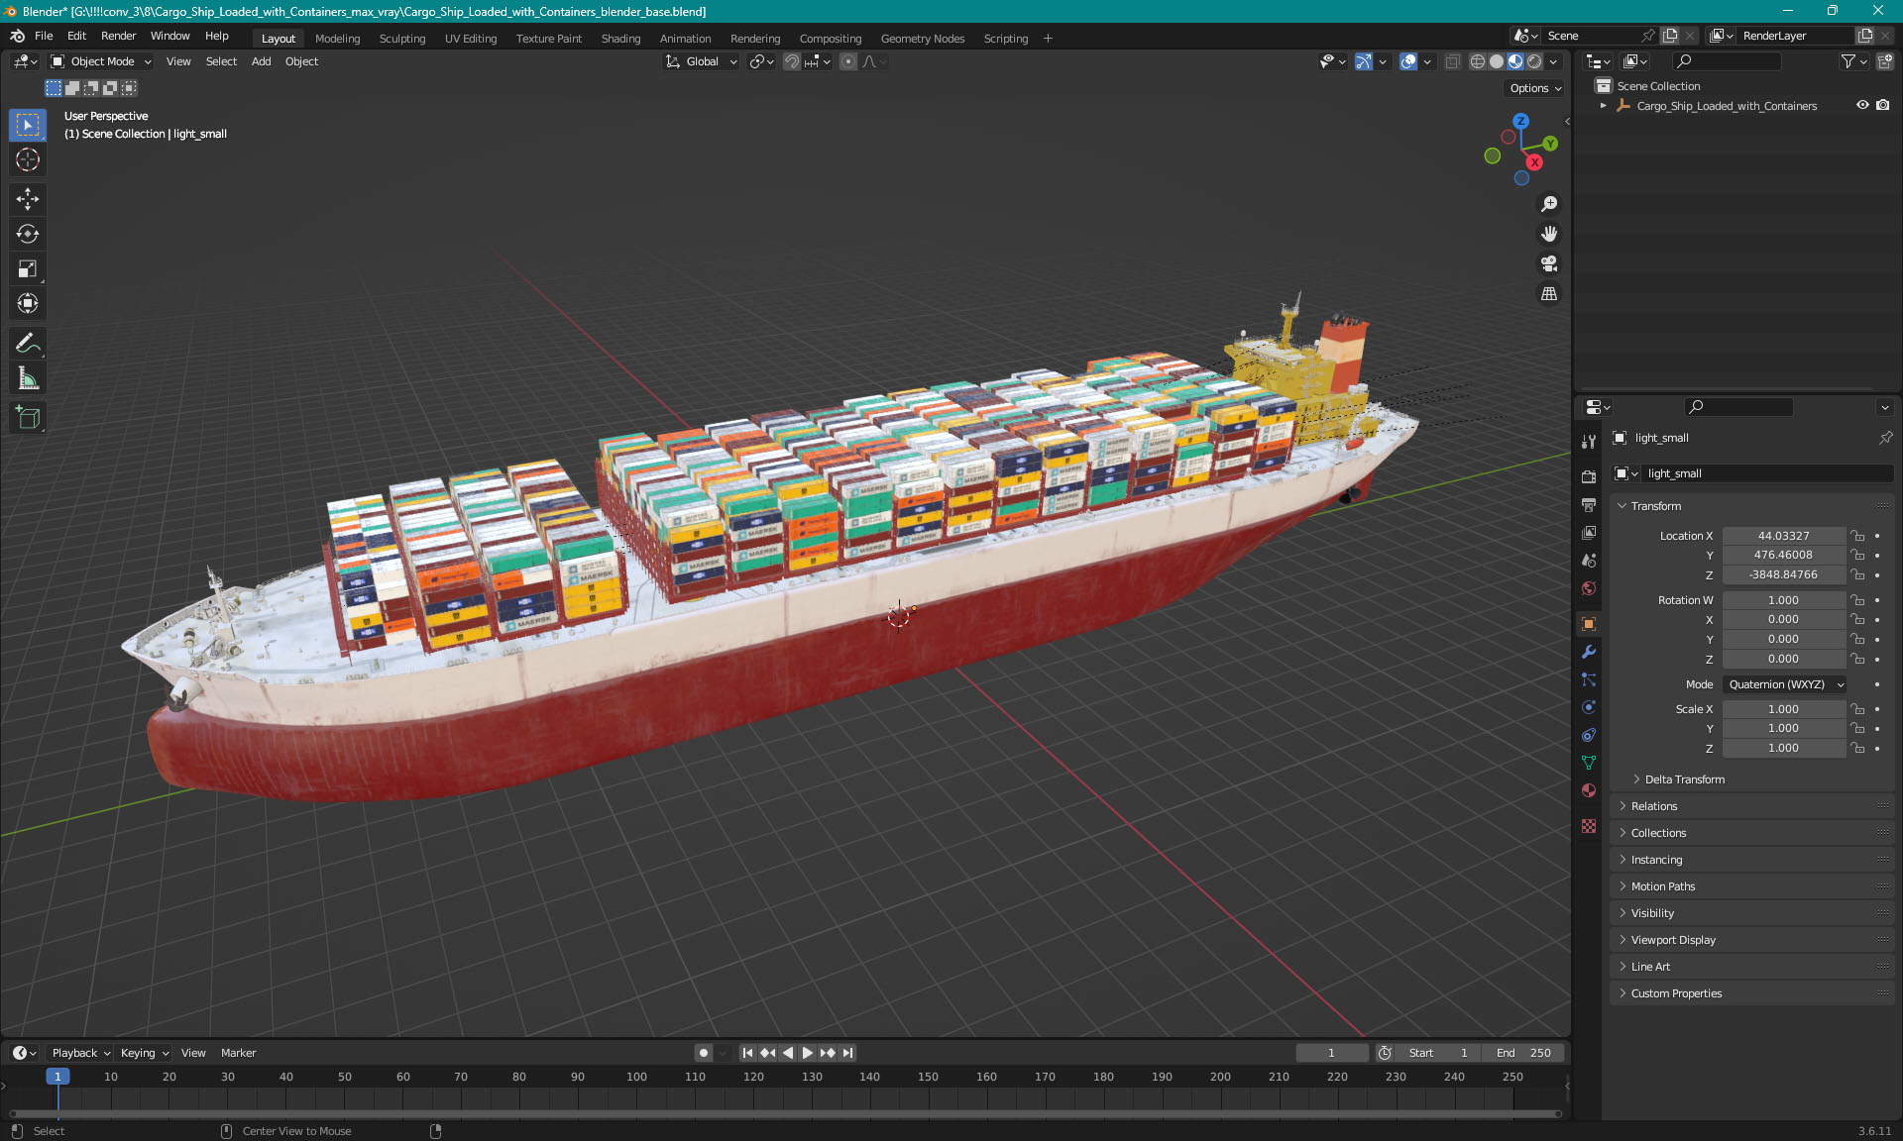Screen dimensions: 1903x1141
Task: Click the Location Y value field
Action: click(1783, 555)
